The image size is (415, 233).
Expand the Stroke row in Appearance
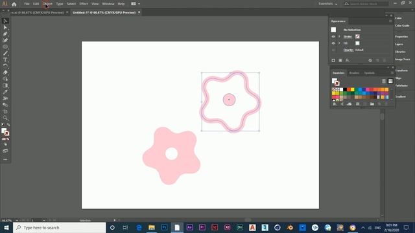click(339, 37)
